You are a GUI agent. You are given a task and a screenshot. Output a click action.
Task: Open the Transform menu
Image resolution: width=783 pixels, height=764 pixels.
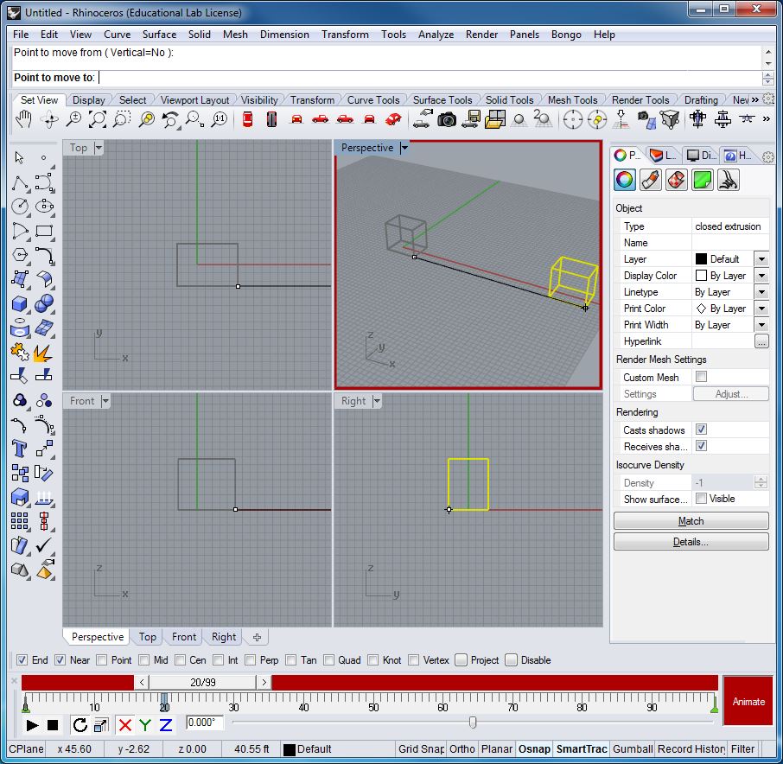click(x=345, y=35)
